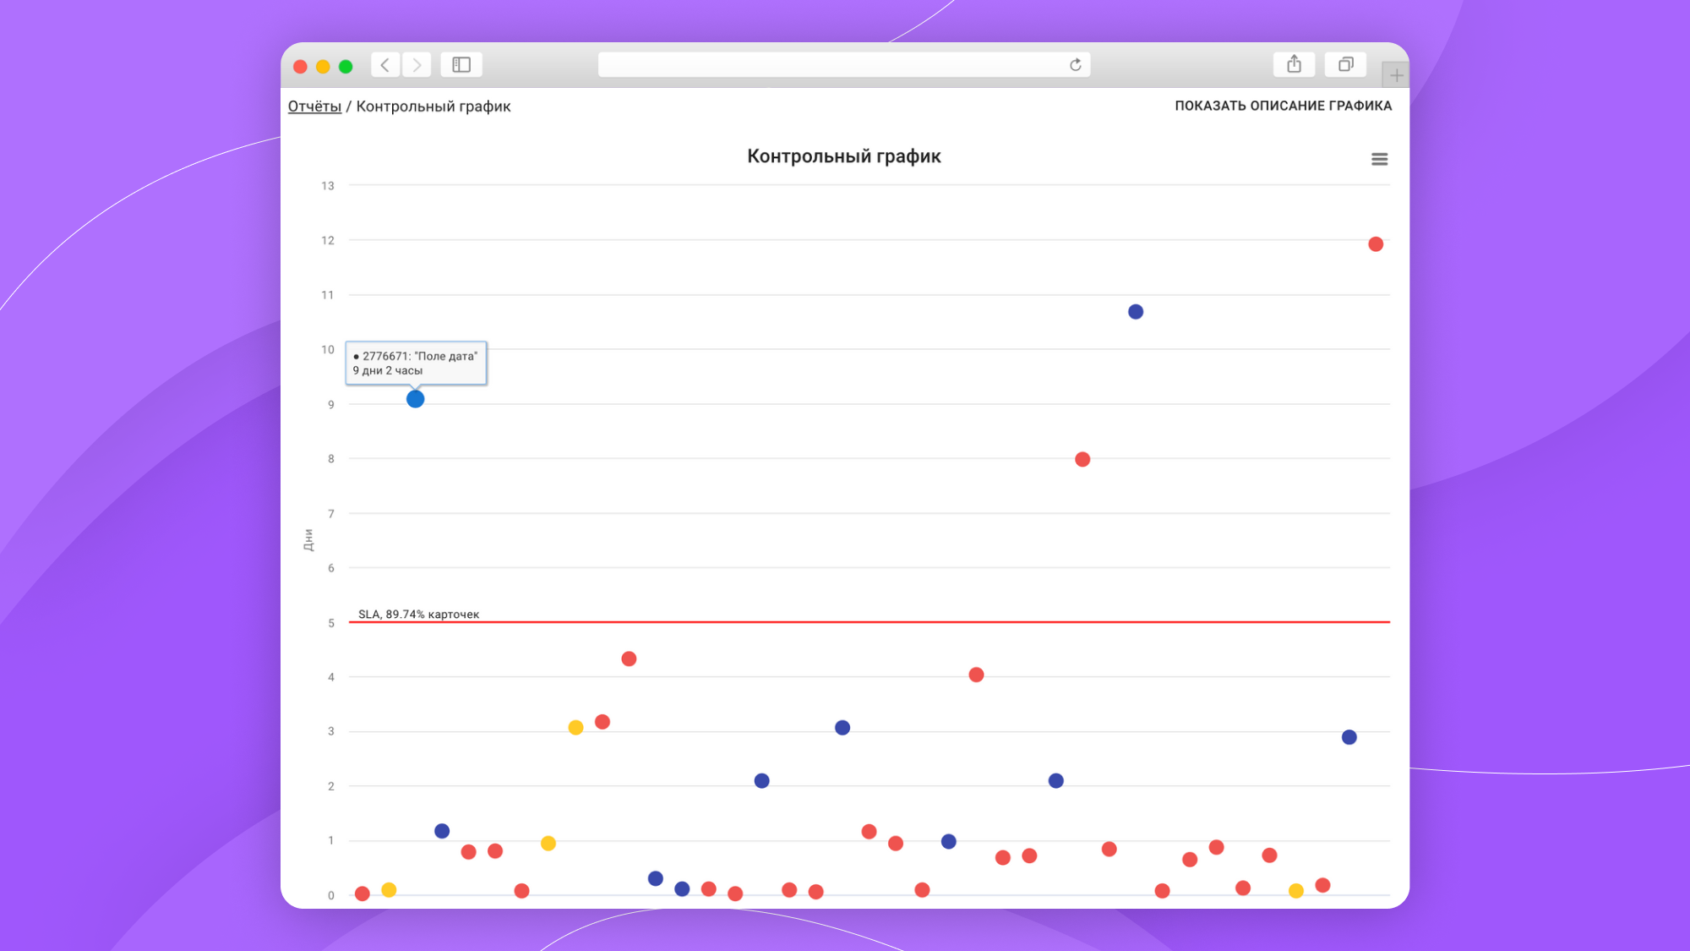Click the rightmost dark blue point near 2.9 days
Image resolution: width=1690 pixels, height=951 pixels.
pos(1349,737)
